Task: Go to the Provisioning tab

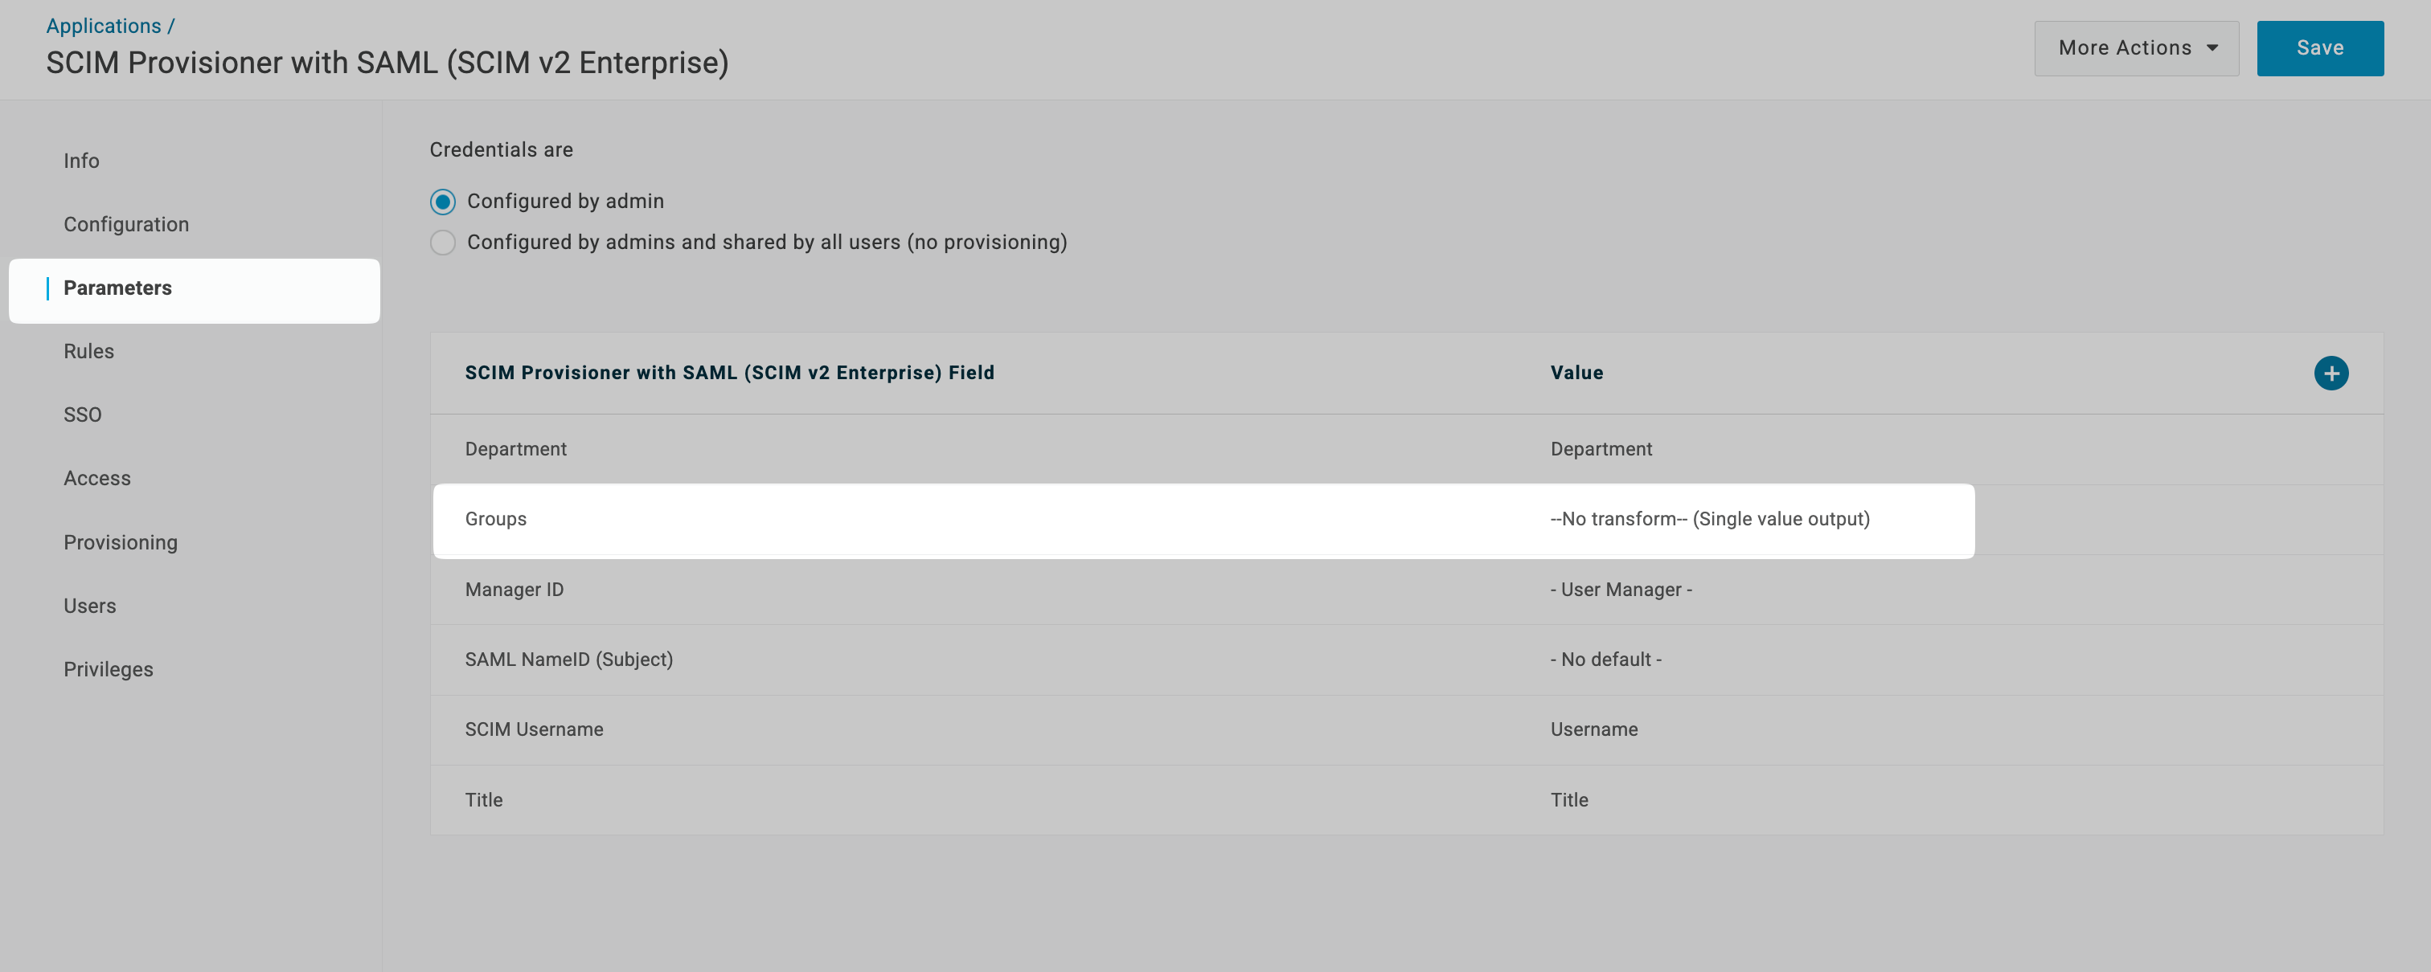Action: coord(121,543)
